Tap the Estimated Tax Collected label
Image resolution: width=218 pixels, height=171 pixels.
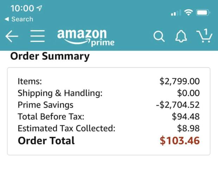(66, 128)
